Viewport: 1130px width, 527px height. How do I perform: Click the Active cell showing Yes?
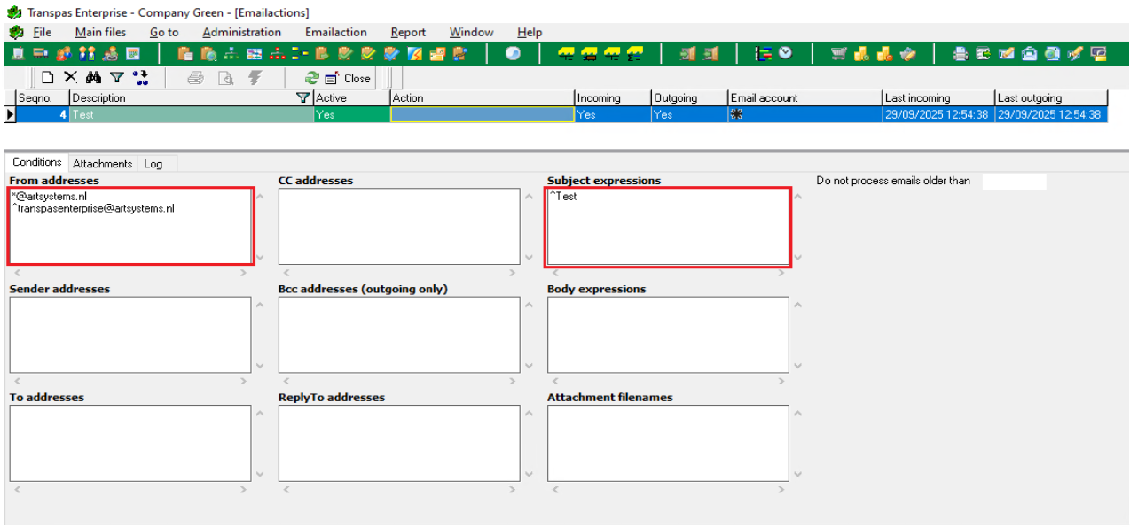pyautogui.click(x=351, y=115)
